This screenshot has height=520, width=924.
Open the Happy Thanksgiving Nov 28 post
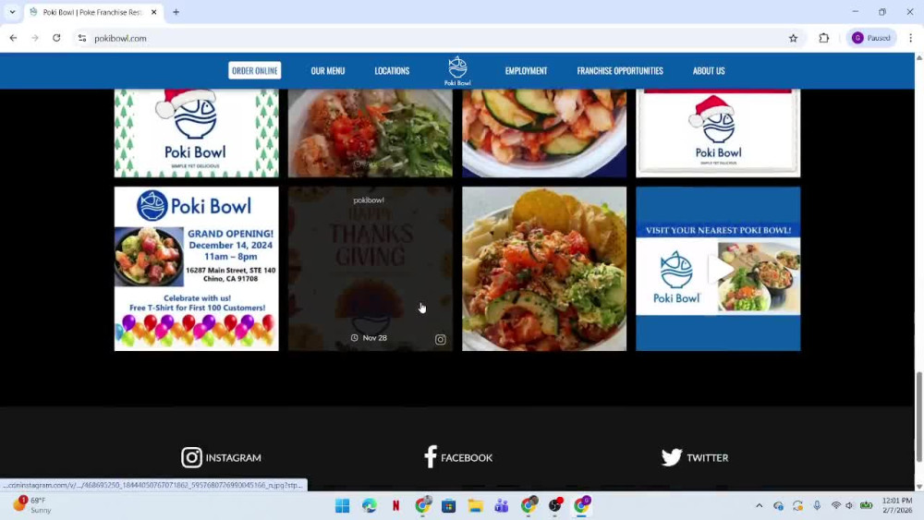(x=371, y=269)
